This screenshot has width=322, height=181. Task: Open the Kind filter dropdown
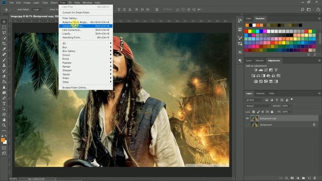coord(254,100)
